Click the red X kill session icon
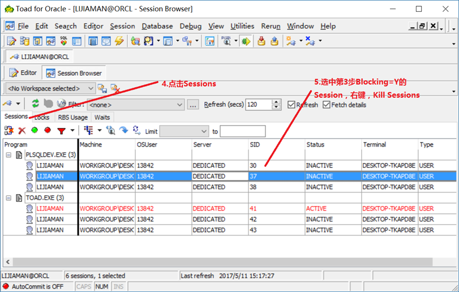 [x=22, y=131]
